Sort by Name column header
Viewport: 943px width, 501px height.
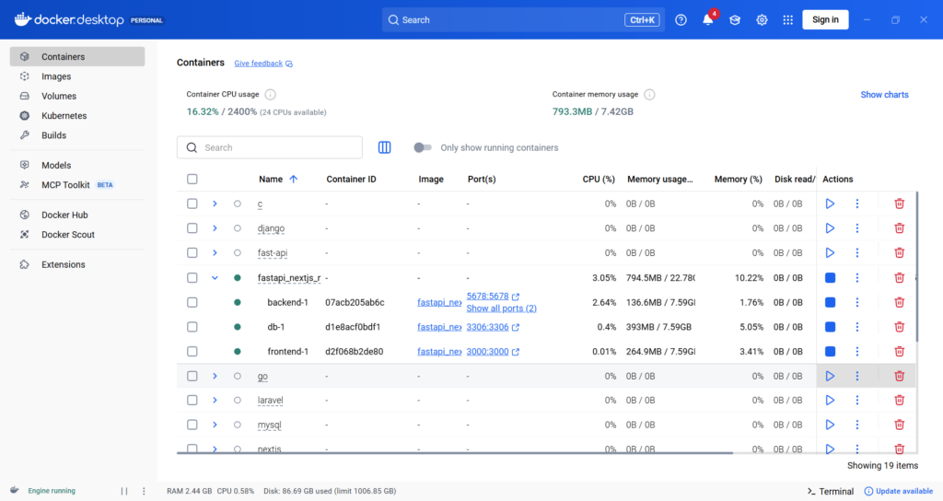(278, 180)
